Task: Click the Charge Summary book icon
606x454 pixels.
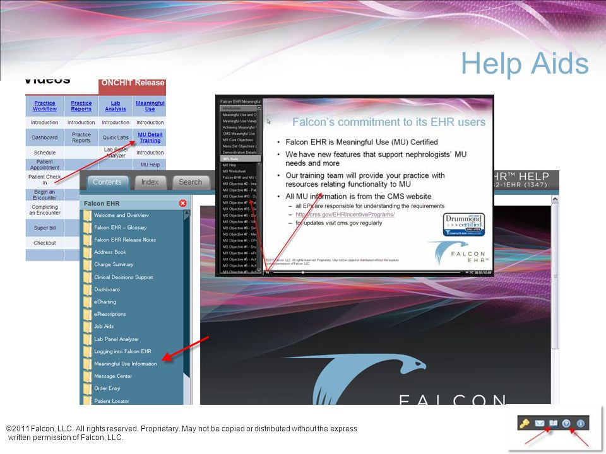Action: pos(87,264)
